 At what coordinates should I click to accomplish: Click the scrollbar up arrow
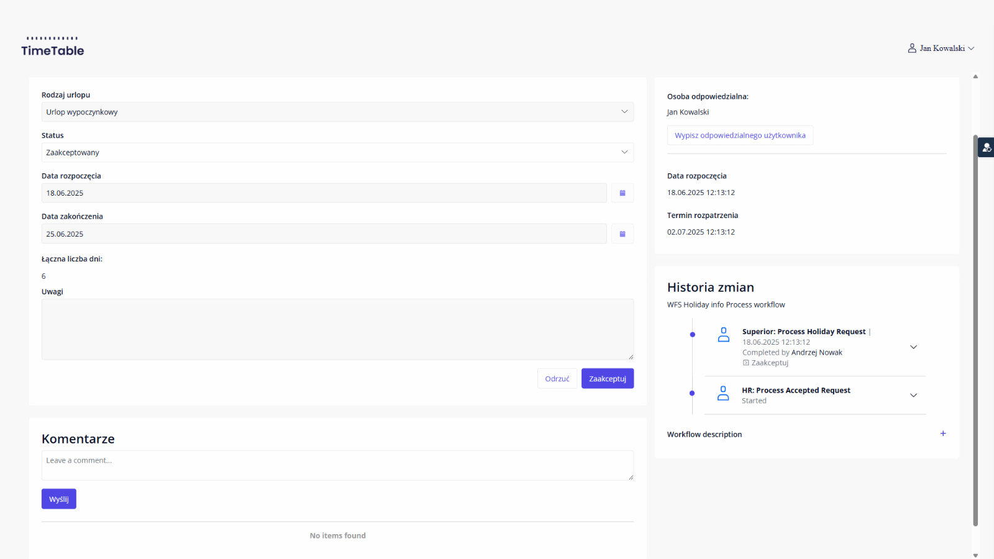pyautogui.click(x=975, y=76)
